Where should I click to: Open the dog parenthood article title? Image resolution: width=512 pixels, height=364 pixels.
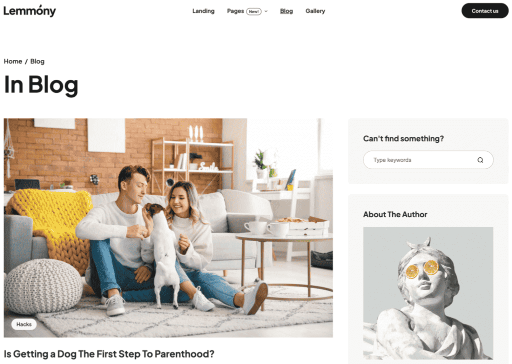click(x=109, y=354)
